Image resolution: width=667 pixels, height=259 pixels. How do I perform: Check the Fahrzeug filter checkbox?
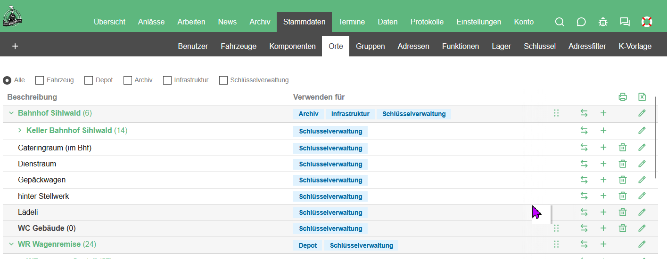[40, 80]
